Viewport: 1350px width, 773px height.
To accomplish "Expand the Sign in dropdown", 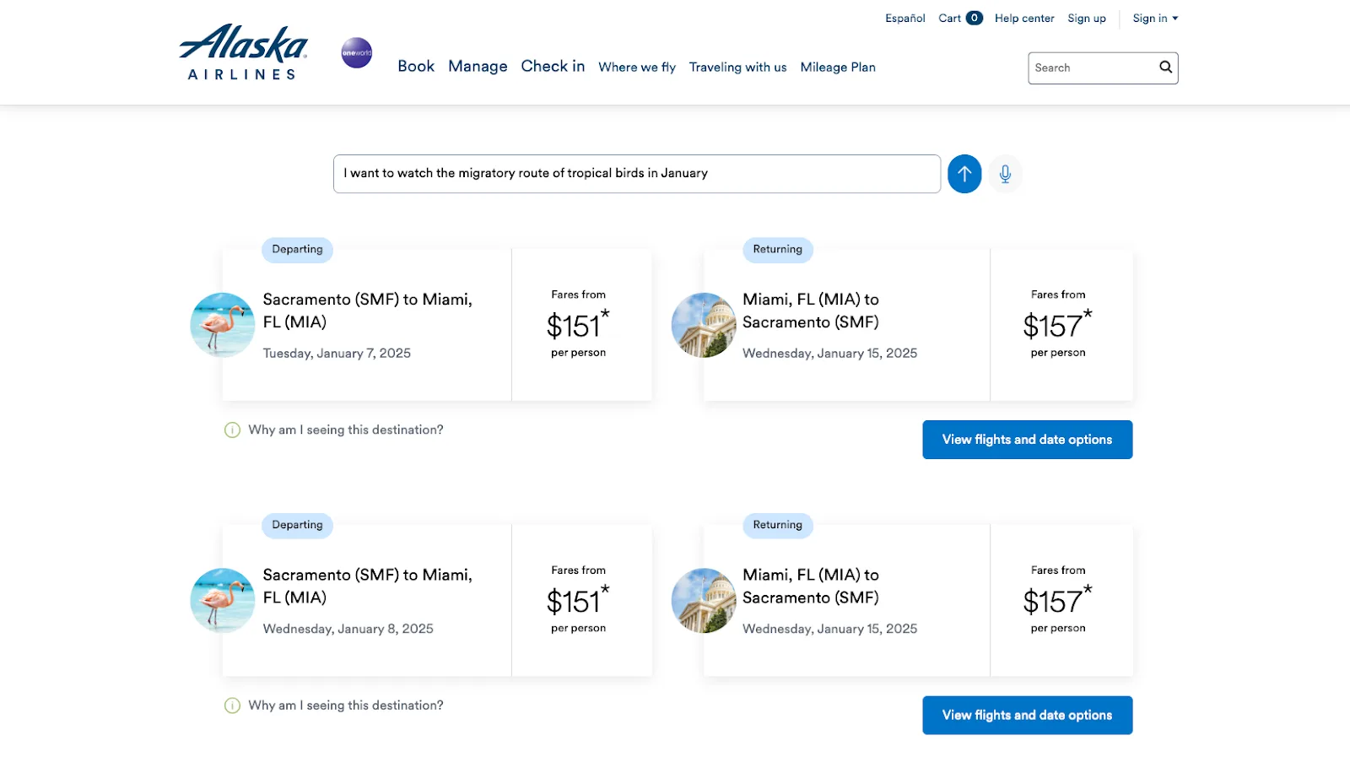I will pos(1155,19).
